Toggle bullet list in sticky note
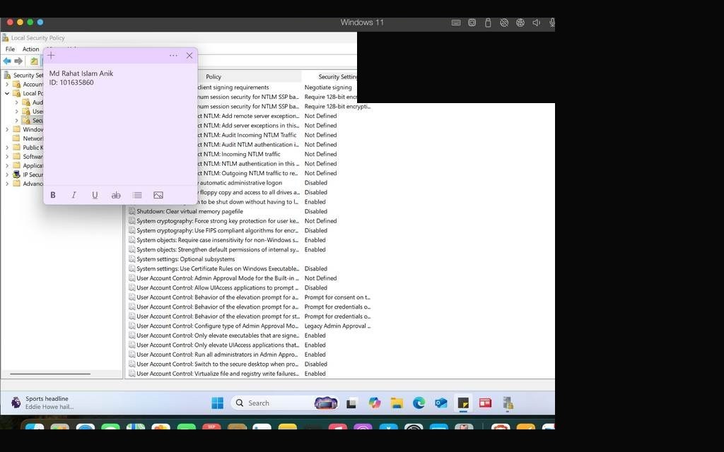The width and height of the screenshot is (724, 452). (x=137, y=195)
